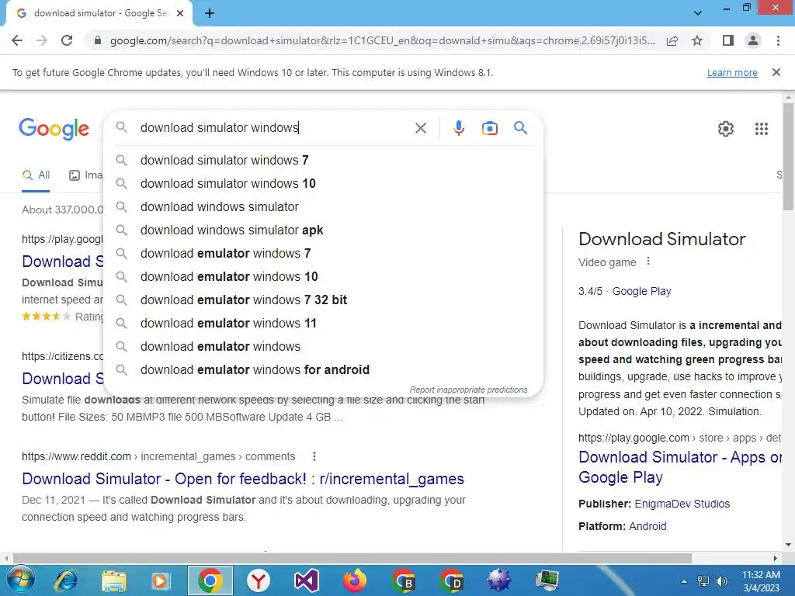Open first Download S result title

63,262
